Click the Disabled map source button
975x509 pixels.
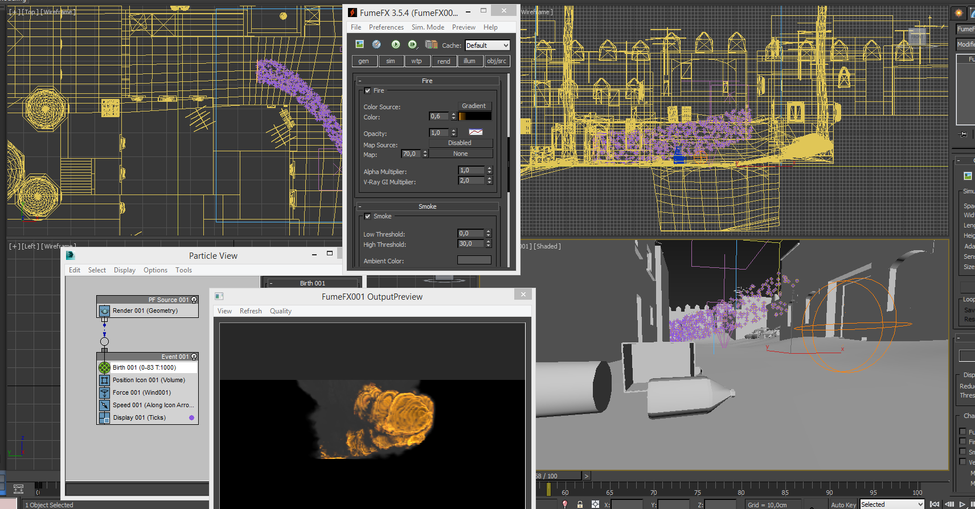pos(460,143)
